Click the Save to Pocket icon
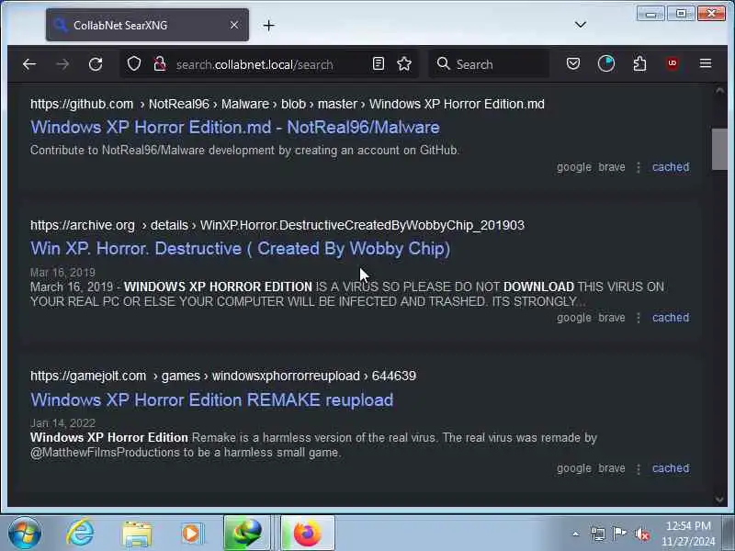The height and width of the screenshot is (551, 735). pyautogui.click(x=573, y=63)
